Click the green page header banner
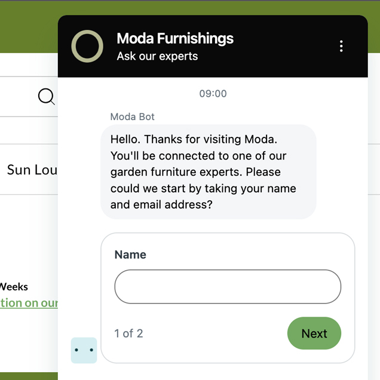Viewport: 380px width, 380px height. pyautogui.click(x=29, y=27)
